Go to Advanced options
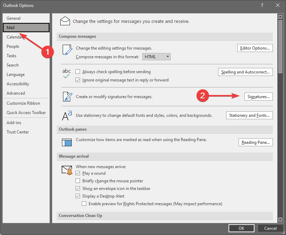 (x=26, y=93)
